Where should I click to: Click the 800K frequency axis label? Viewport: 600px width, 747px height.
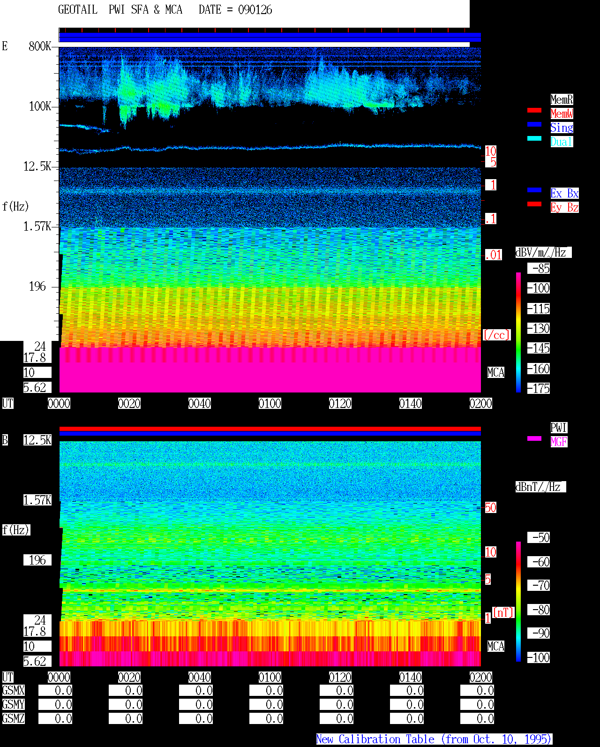[40, 46]
